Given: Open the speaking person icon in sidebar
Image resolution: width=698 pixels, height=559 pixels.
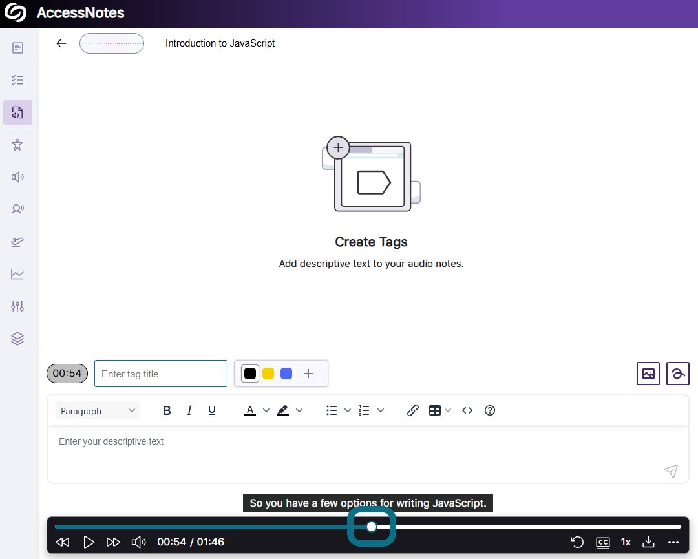Looking at the screenshot, I should [18, 209].
